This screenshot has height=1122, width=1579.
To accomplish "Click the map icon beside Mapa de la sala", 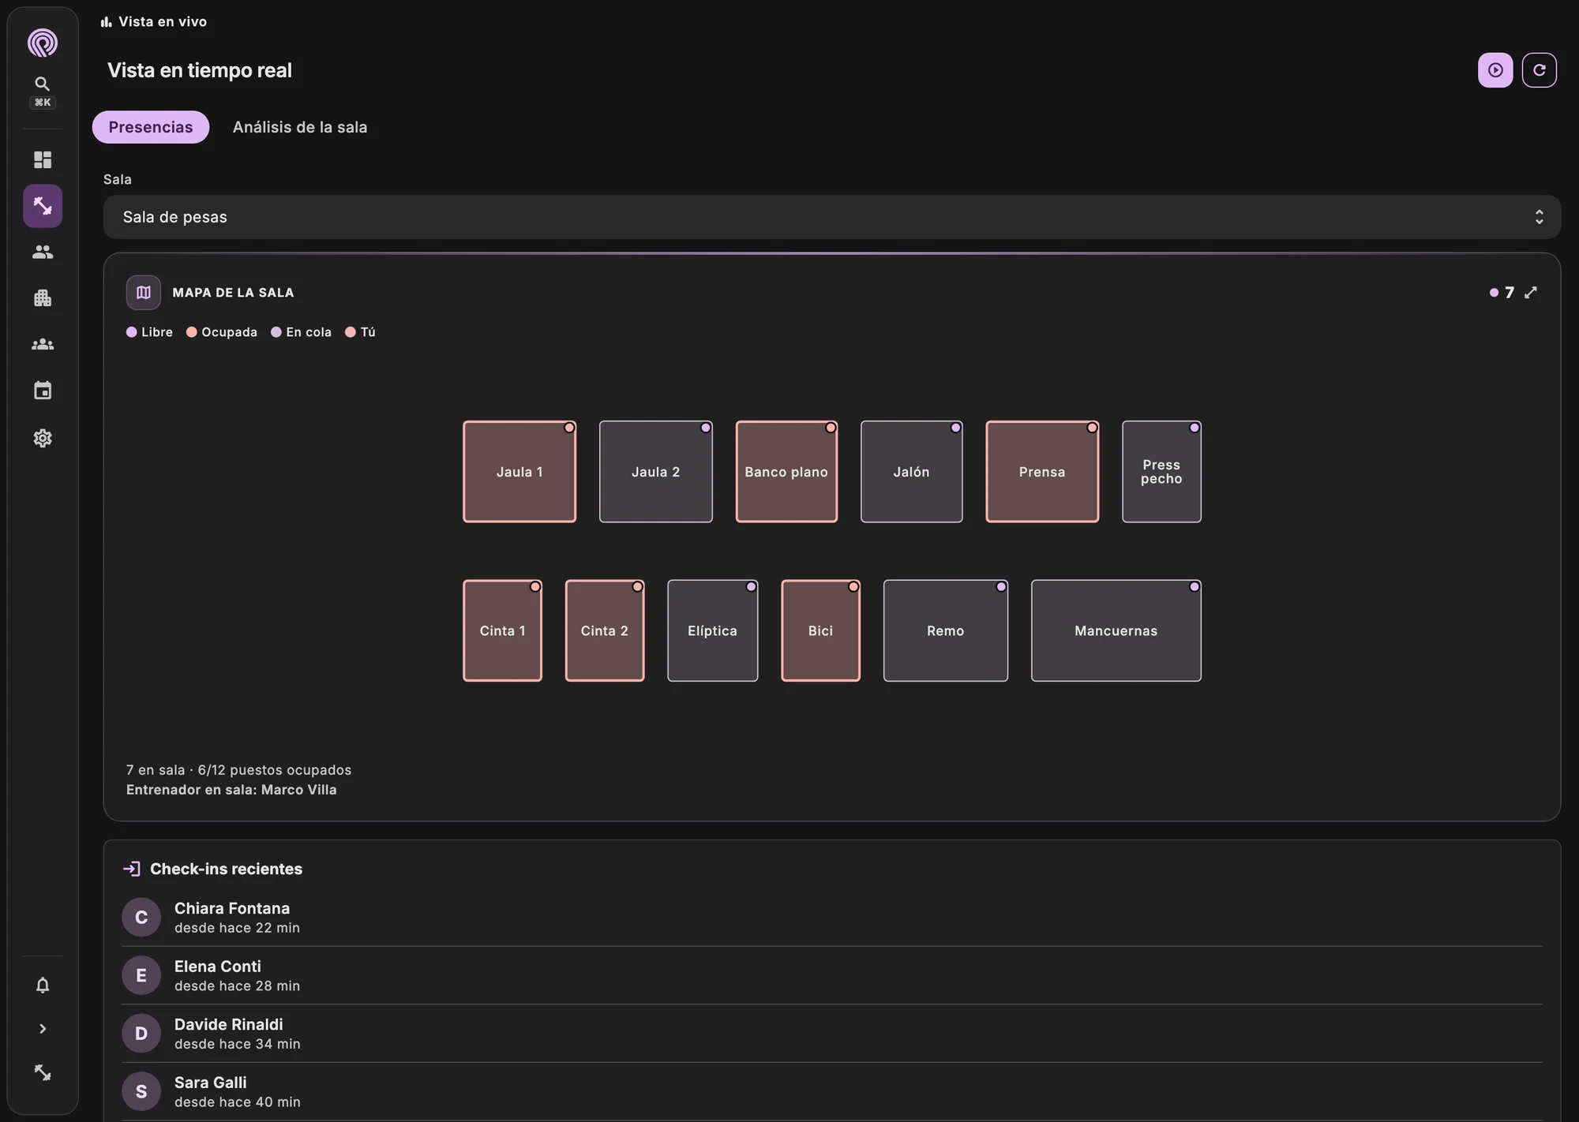I will (x=144, y=293).
